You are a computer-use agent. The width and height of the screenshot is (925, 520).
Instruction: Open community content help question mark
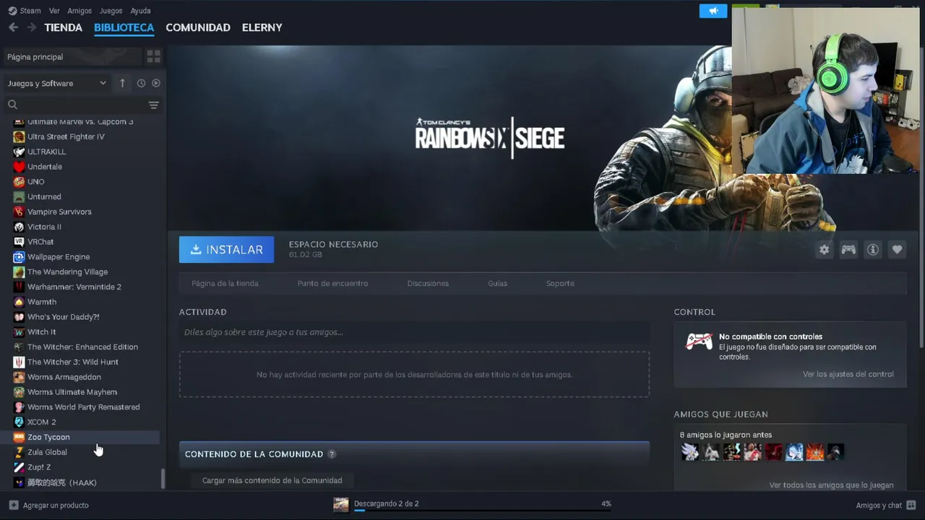point(332,454)
